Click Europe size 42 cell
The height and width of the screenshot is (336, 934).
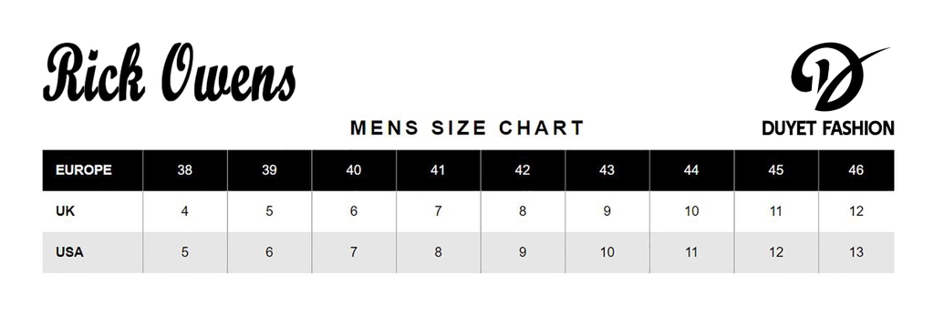(523, 170)
